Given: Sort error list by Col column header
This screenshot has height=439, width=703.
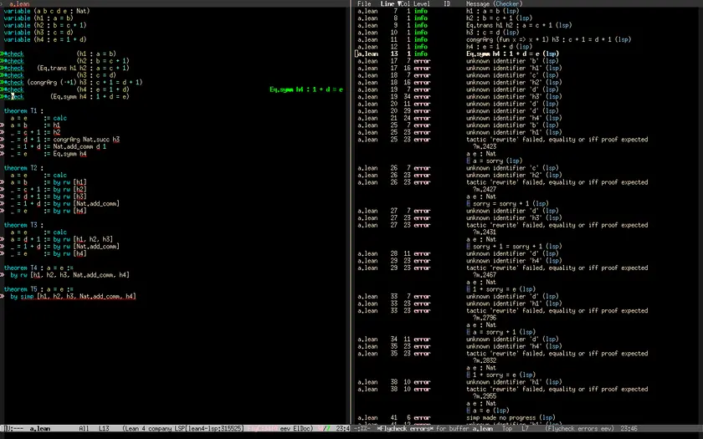Looking at the screenshot, I should point(404,3).
